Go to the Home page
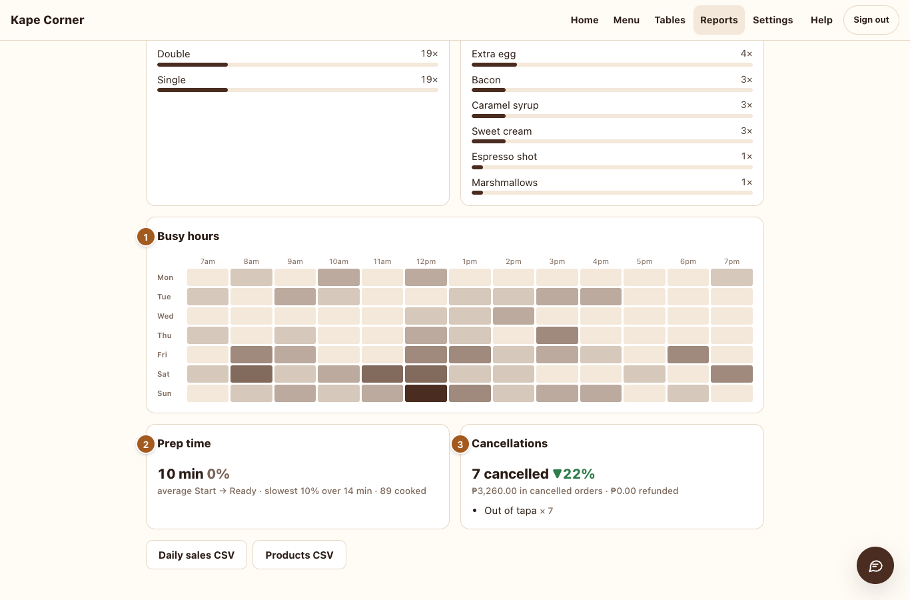 pos(584,20)
